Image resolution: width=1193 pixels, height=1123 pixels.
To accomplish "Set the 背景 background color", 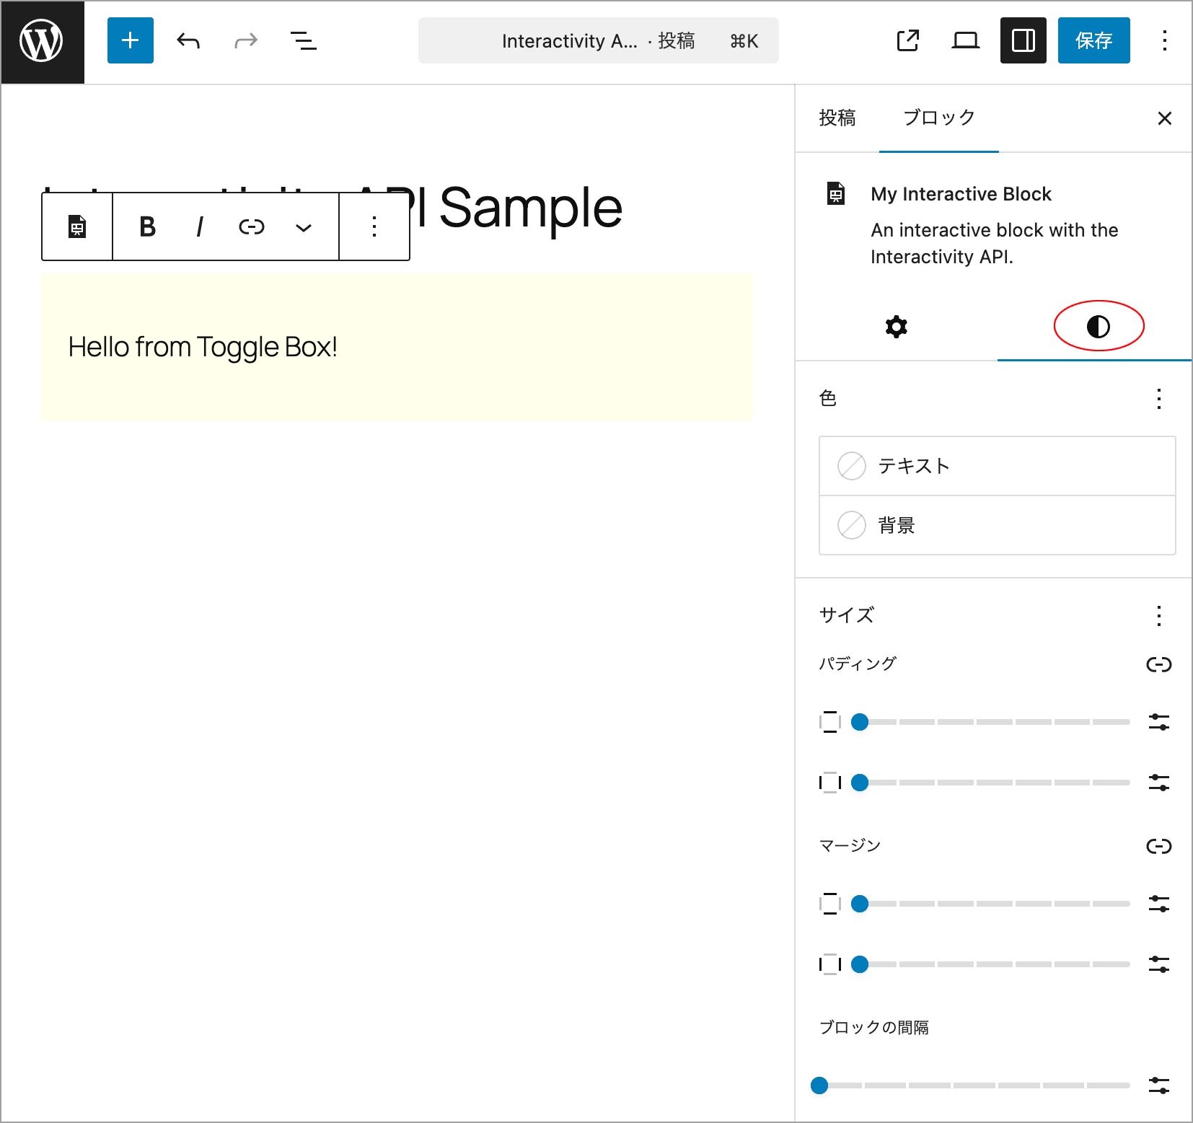I will (998, 525).
